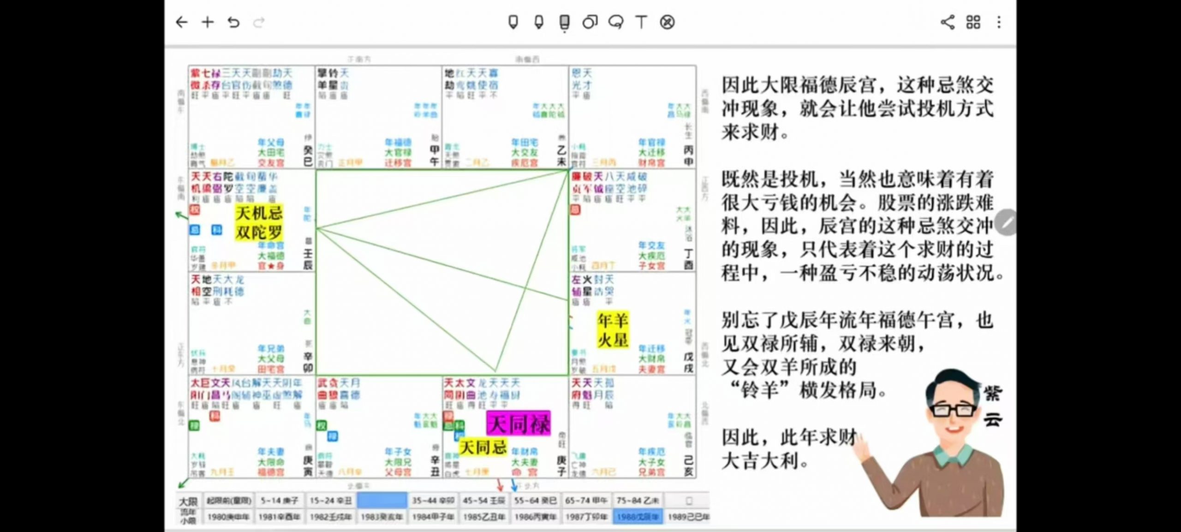Screen dimensions: 1181x532
Task: Select year 1981辛酉年
Action: 280,517
